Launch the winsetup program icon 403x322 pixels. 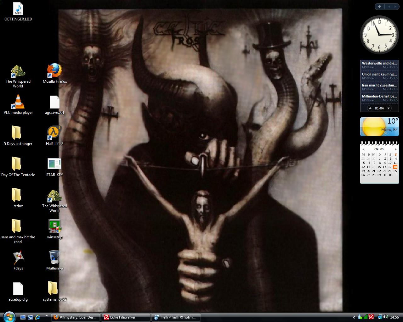54,226
